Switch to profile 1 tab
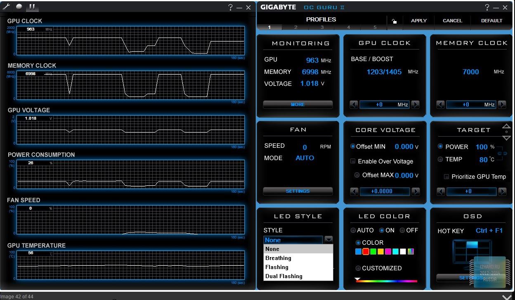The width and height of the screenshot is (515, 300). pyautogui.click(x=269, y=27)
